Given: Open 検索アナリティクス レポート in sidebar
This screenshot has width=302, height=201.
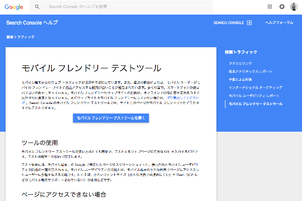Looking at the screenshot, I should 250,71.
